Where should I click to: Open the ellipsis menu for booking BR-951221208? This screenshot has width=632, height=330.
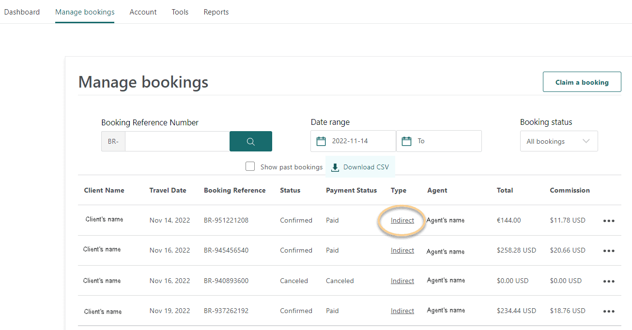[x=608, y=220]
